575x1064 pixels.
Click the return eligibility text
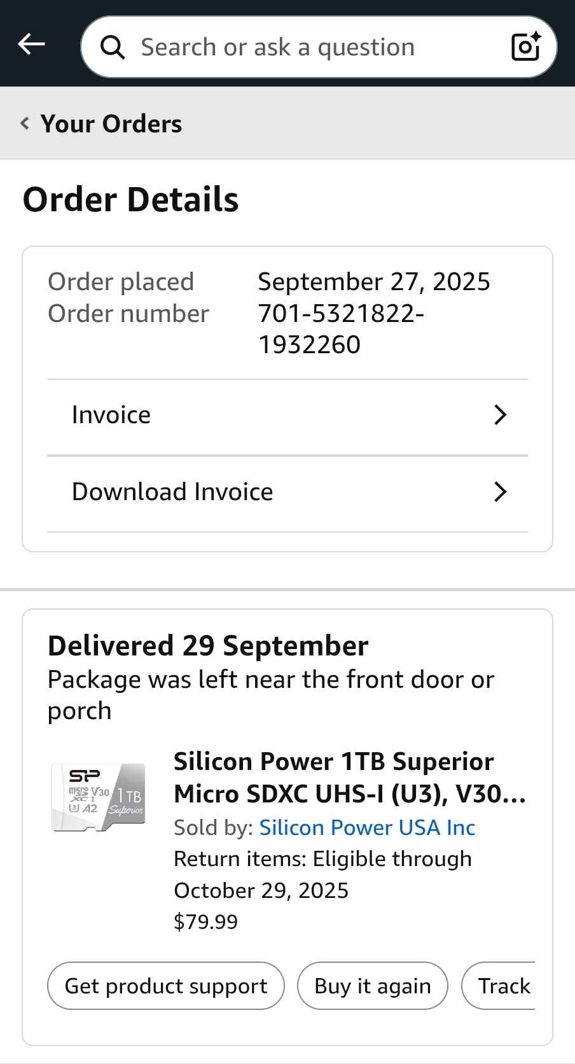point(322,874)
